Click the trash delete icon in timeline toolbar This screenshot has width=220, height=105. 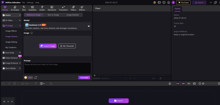[x=15, y=84]
